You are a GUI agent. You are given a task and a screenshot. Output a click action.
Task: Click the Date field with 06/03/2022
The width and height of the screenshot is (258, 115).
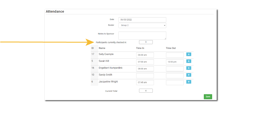point(142,20)
